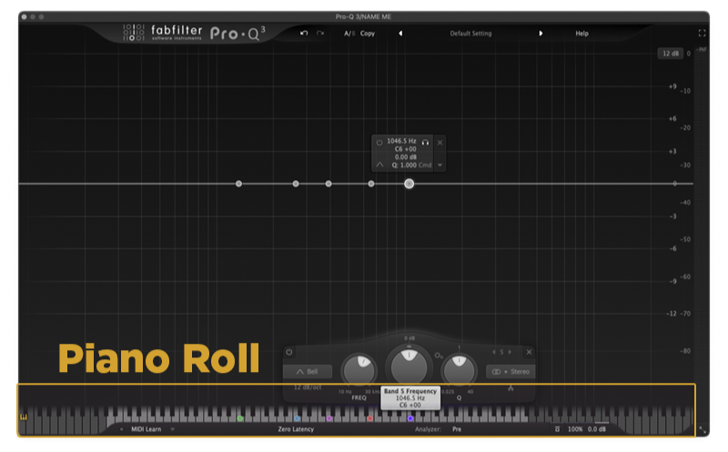Viewport: 728px width, 452px height.
Task: Click the 1046.5 Hz frequency value
Action: tap(401, 141)
